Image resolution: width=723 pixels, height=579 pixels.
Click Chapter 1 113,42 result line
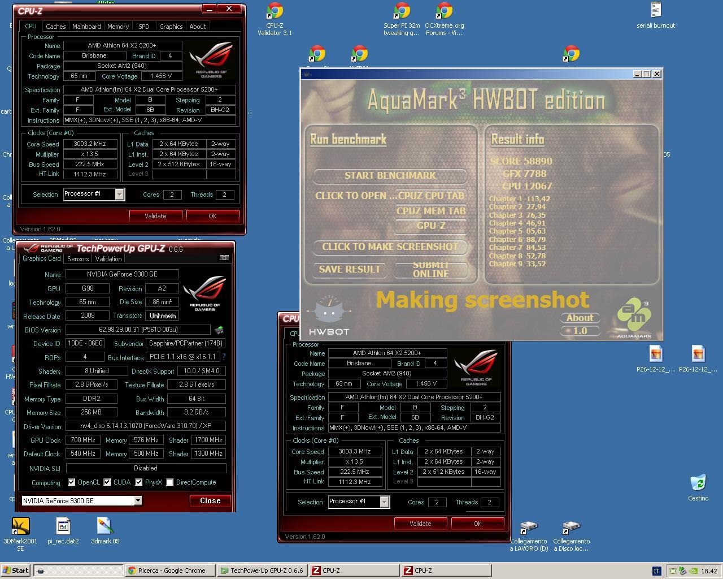[x=519, y=198]
